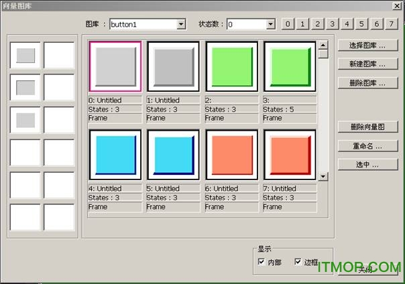
Task: Select the darker gray button thumbnail 1: Untitled
Action: click(173, 66)
